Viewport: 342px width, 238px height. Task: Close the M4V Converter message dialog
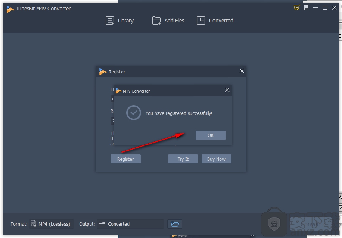227,90
